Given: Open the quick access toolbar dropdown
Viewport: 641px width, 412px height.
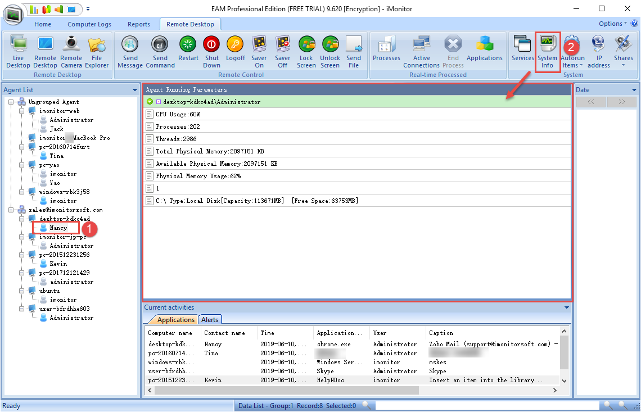Looking at the screenshot, I should click(88, 9).
